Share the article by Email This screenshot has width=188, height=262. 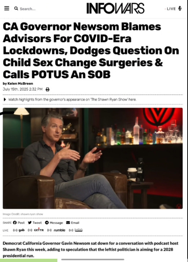(x=73, y=223)
